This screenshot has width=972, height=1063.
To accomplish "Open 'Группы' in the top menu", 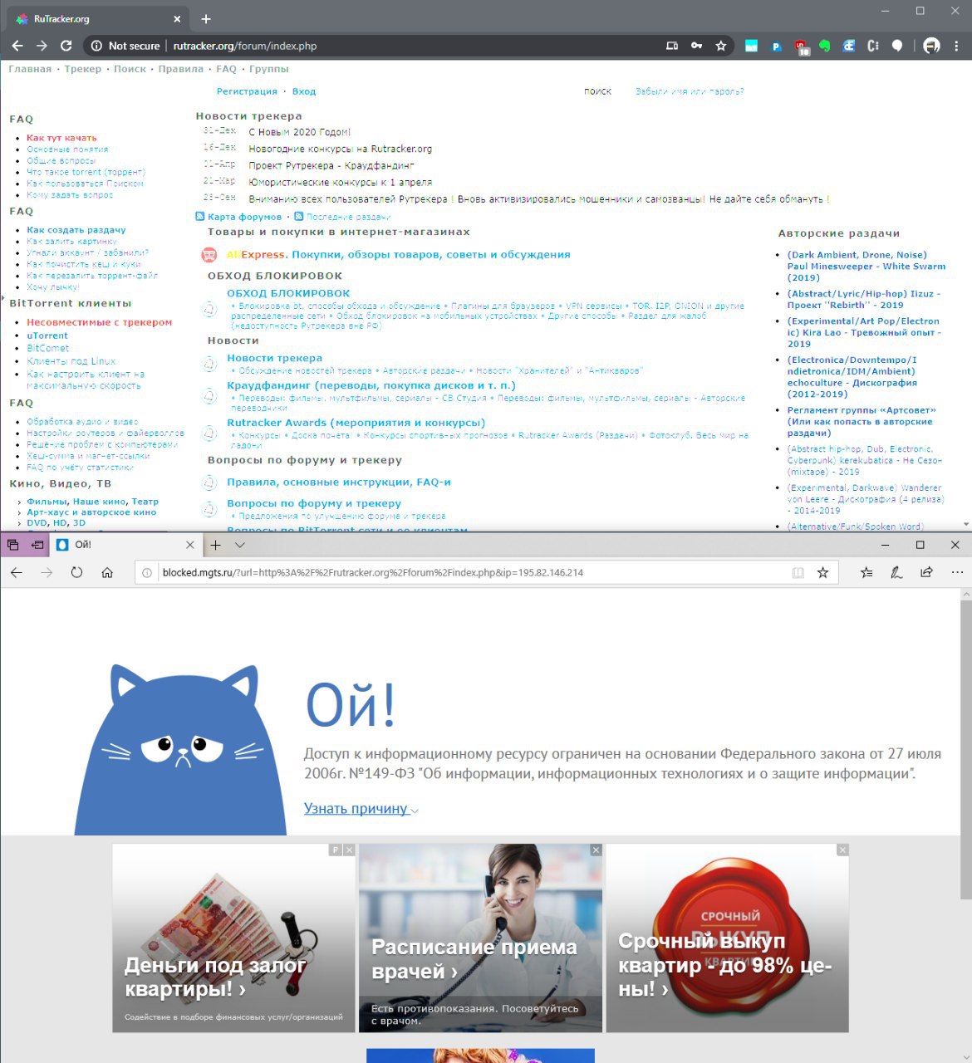I will click(269, 69).
